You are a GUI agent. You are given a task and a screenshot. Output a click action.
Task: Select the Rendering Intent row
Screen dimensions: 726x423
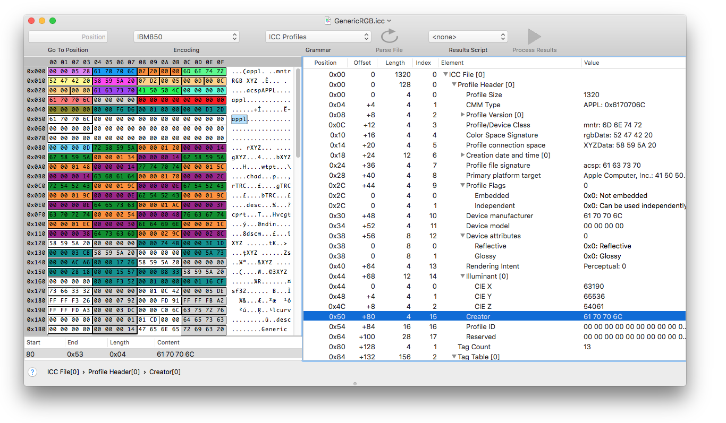494,266
